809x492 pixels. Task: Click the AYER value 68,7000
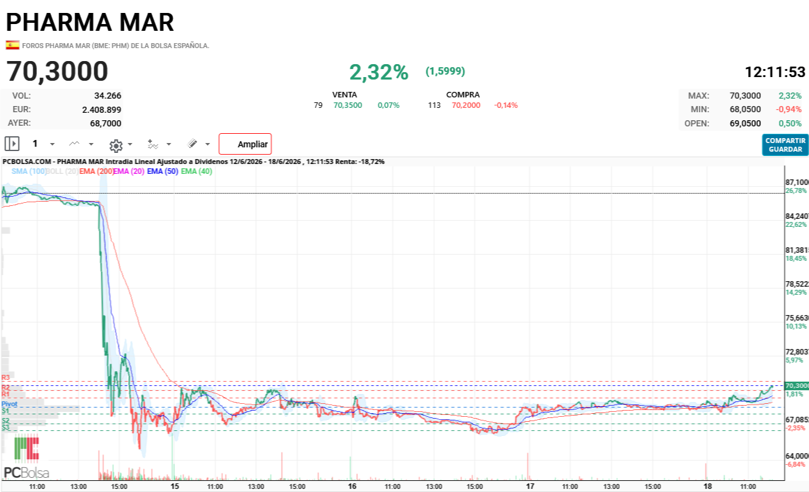[x=105, y=123]
